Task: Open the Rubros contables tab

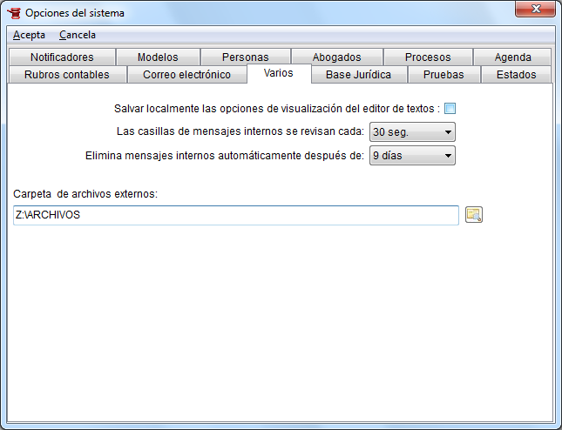Action: tap(67, 75)
